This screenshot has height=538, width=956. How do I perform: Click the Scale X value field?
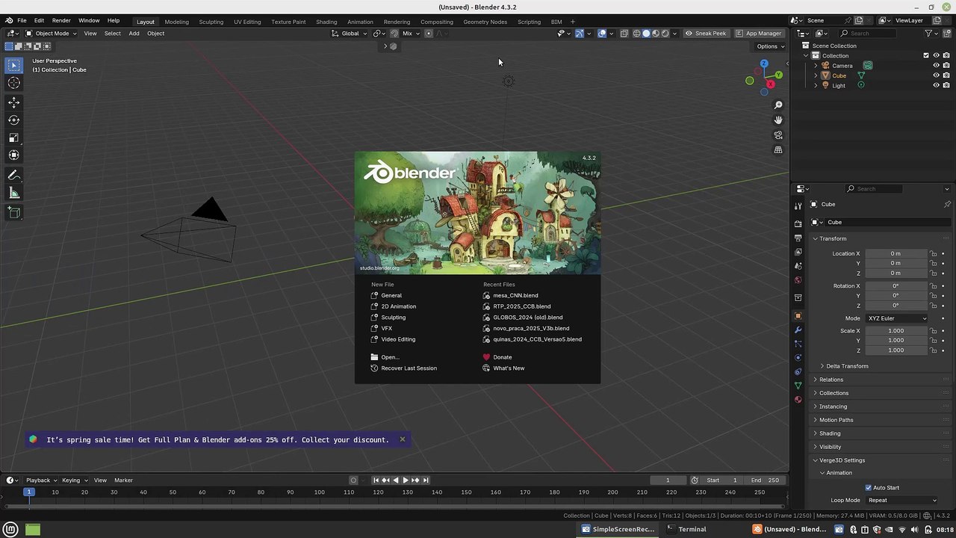(x=896, y=331)
